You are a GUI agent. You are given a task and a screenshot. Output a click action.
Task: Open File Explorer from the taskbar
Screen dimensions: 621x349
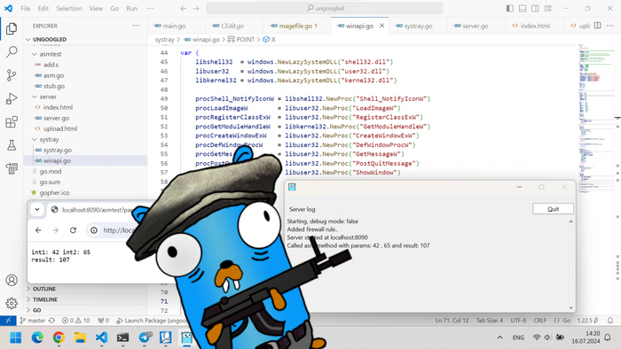tap(80, 337)
